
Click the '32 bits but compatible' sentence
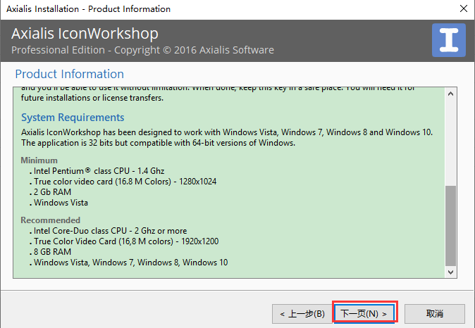pos(158,143)
